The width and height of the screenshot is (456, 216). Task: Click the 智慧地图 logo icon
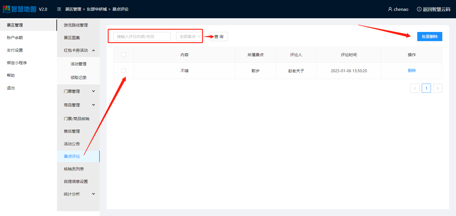(x=7, y=9)
